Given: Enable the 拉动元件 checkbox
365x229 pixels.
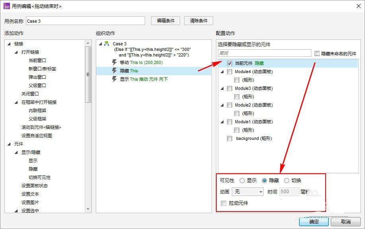Looking at the screenshot, I should coord(223,203).
